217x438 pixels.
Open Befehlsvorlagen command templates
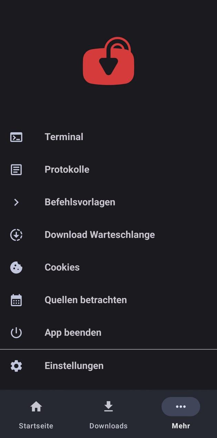tap(80, 202)
